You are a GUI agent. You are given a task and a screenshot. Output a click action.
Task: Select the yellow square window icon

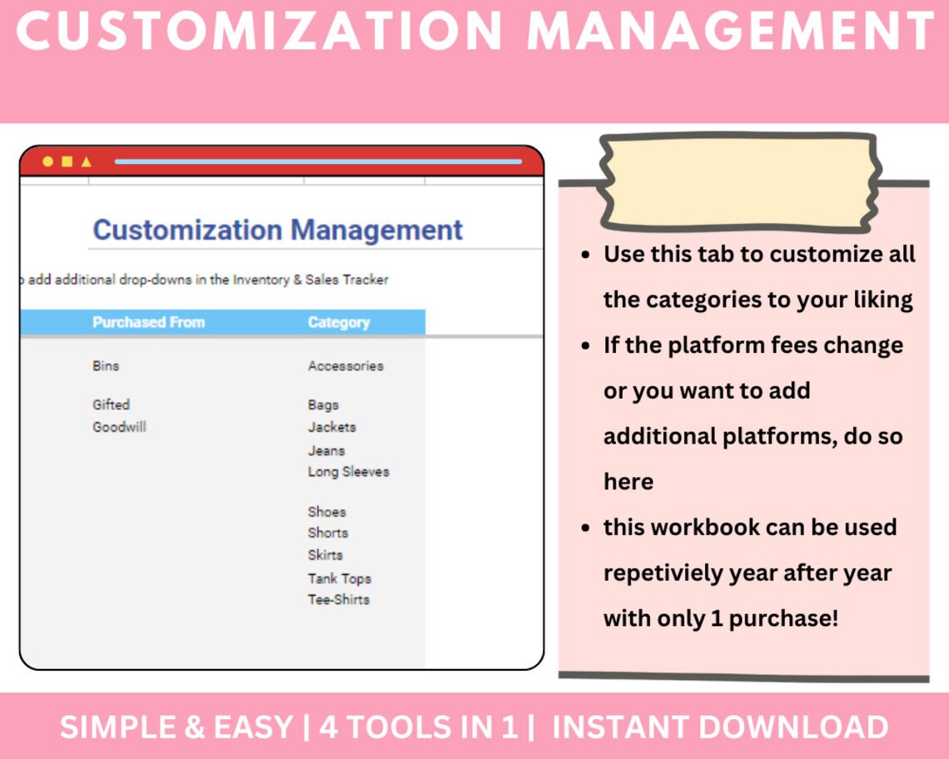[67, 161]
